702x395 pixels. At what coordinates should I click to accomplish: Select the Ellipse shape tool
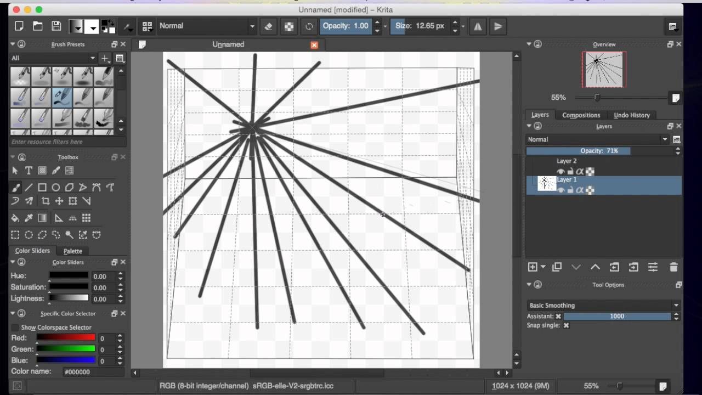[x=56, y=187]
